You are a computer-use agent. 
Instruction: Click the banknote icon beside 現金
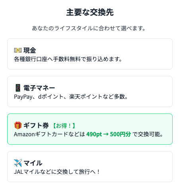point(18,50)
